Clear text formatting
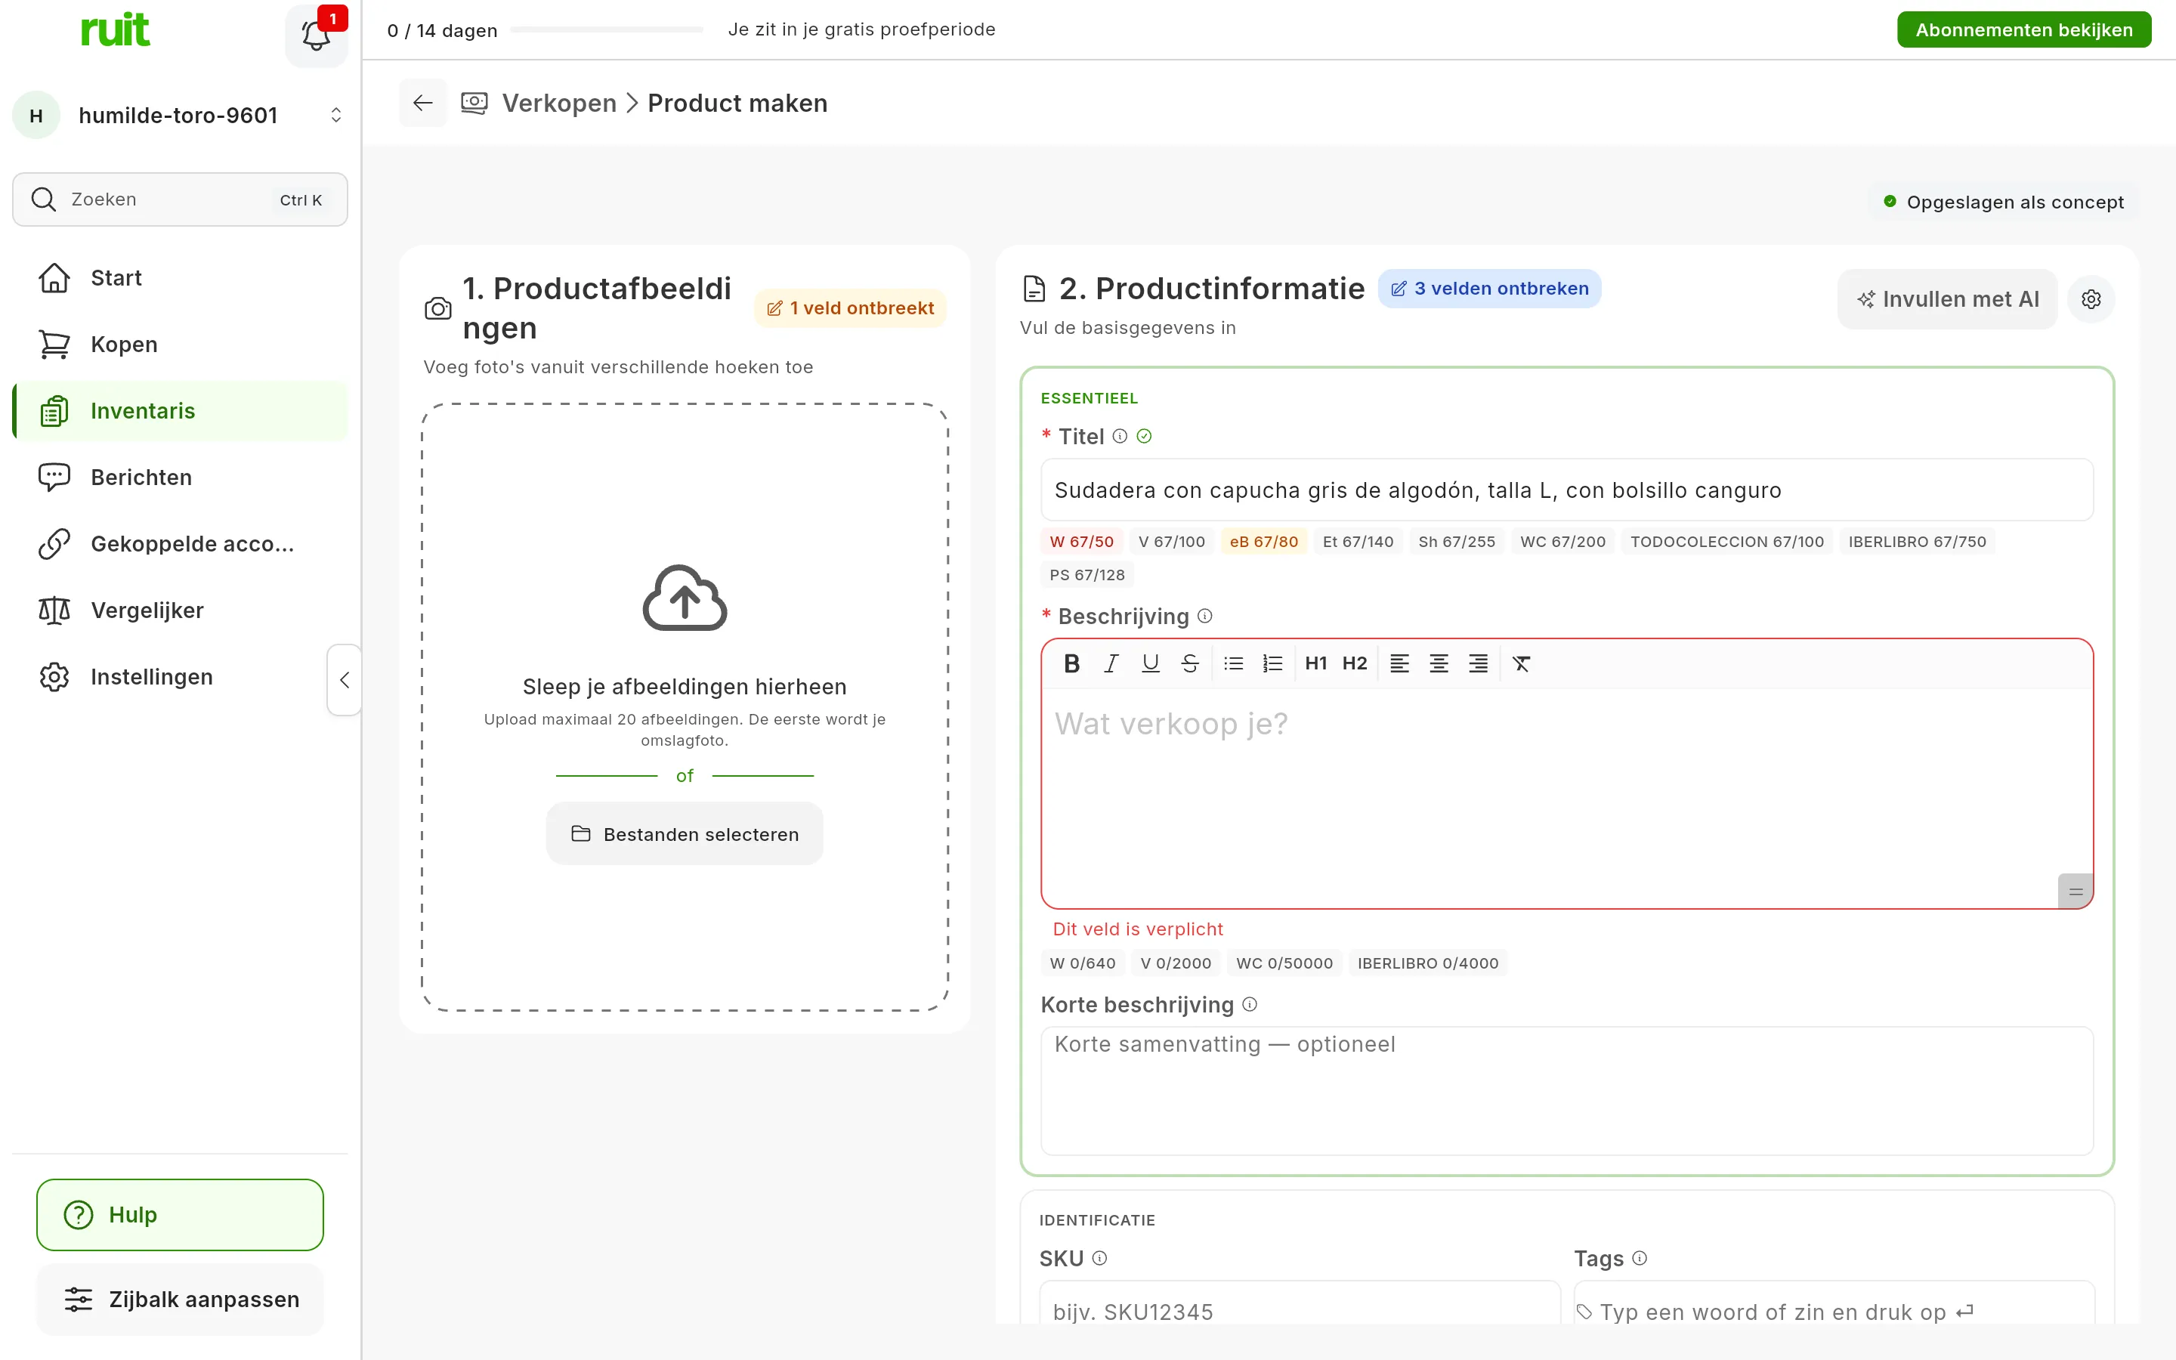Screen dimensions: 2176x1360 pyautogui.click(x=1522, y=664)
